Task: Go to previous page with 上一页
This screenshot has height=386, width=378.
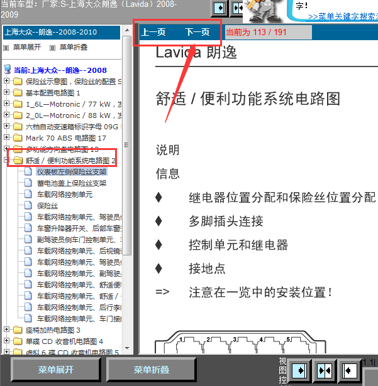Action: click(x=153, y=32)
